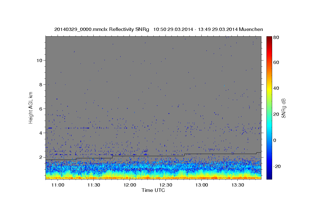Click the 12:30 time axis label
Viewport: 323px width, 215px height.
(166, 185)
